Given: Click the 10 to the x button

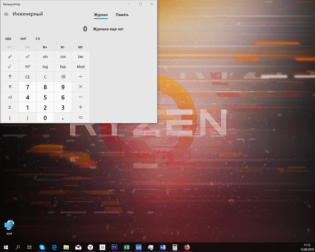Looking at the screenshot, I should click(28, 67).
